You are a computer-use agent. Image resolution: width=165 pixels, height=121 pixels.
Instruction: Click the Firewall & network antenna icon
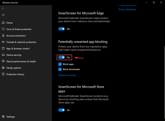pos(3,42)
